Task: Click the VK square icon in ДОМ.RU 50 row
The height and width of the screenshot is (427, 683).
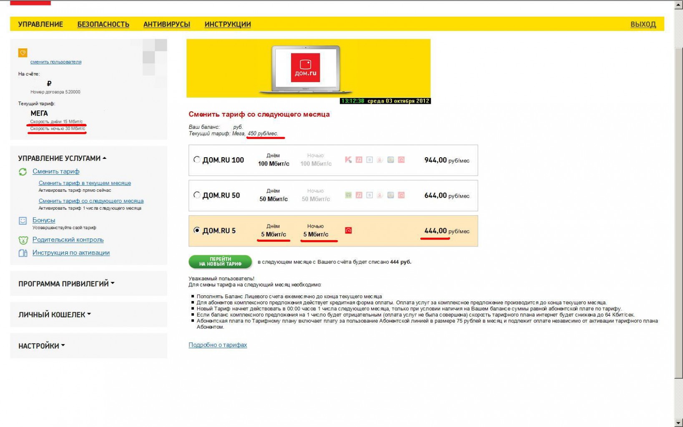Action: pyautogui.click(x=369, y=195)
